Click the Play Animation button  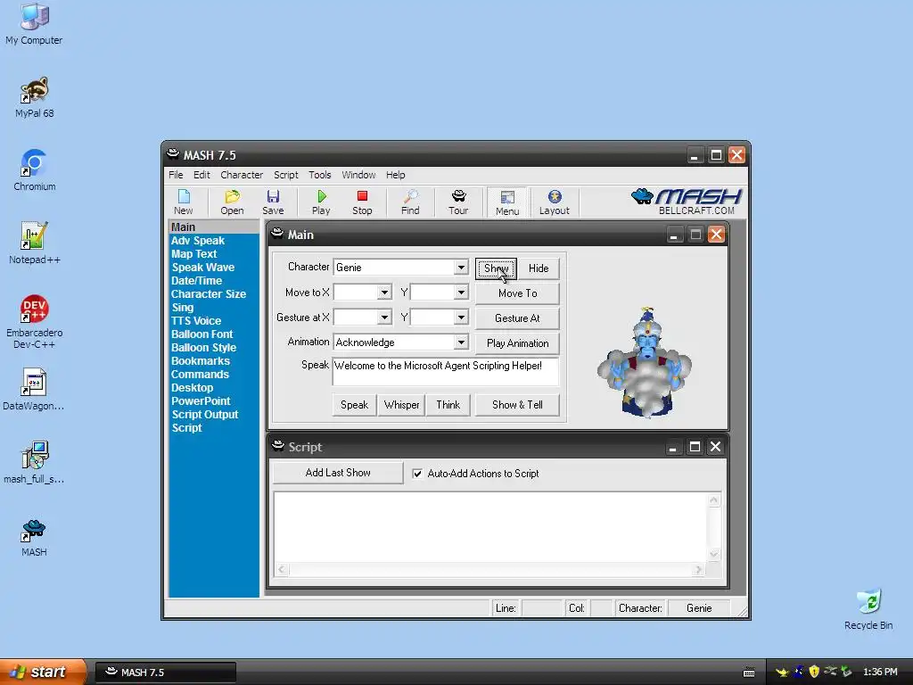(x=518, y=343)
